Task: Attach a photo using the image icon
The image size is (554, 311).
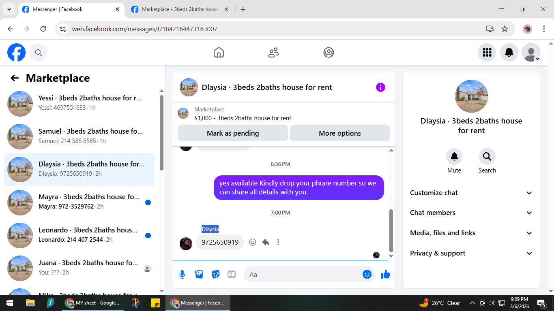Action: tap(199, 275)
